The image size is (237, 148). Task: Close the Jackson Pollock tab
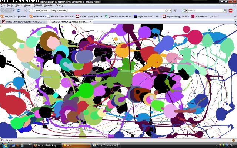click(x=90, y=22)
